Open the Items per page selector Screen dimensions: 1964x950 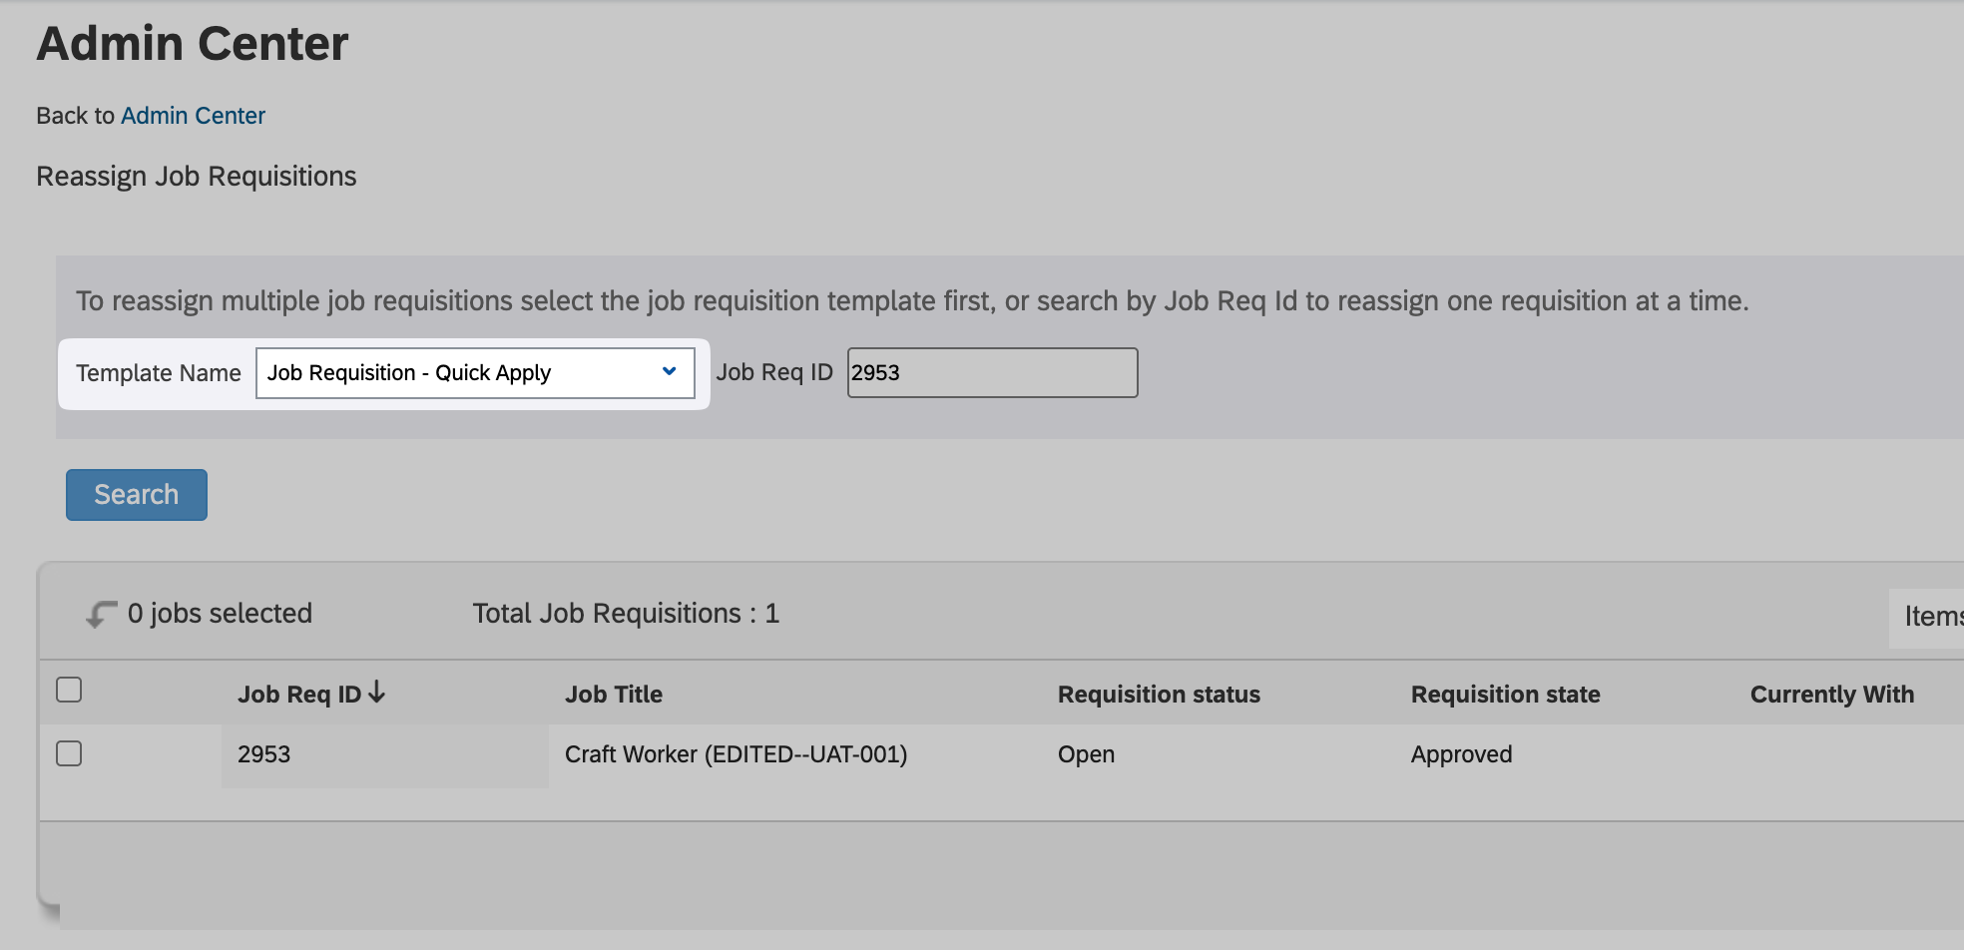coord(1931,617)
